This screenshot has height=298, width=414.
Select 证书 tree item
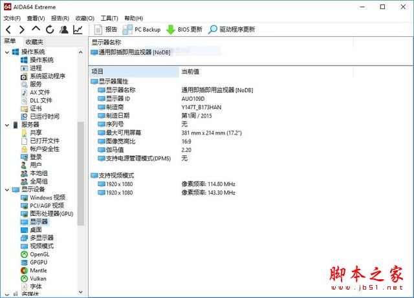click(x=31, y=109)
